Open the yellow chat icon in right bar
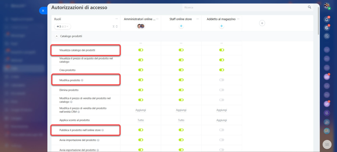This screenshot has height=152, width=337. 327,131
